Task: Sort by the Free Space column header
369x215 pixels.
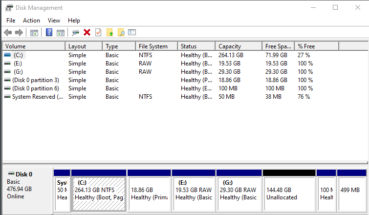Action: tap(279, 46)
